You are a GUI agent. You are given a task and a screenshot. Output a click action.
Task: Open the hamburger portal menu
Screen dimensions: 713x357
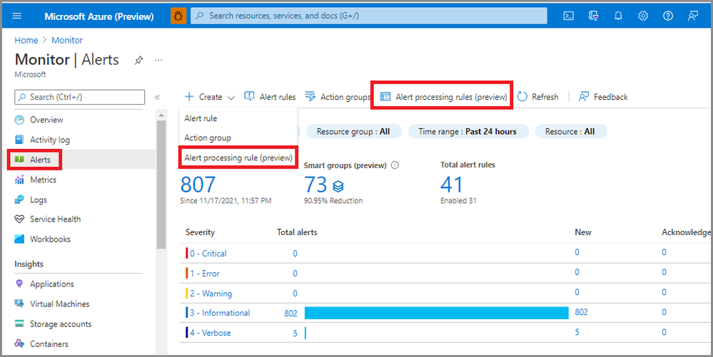(x=17, y=16)
